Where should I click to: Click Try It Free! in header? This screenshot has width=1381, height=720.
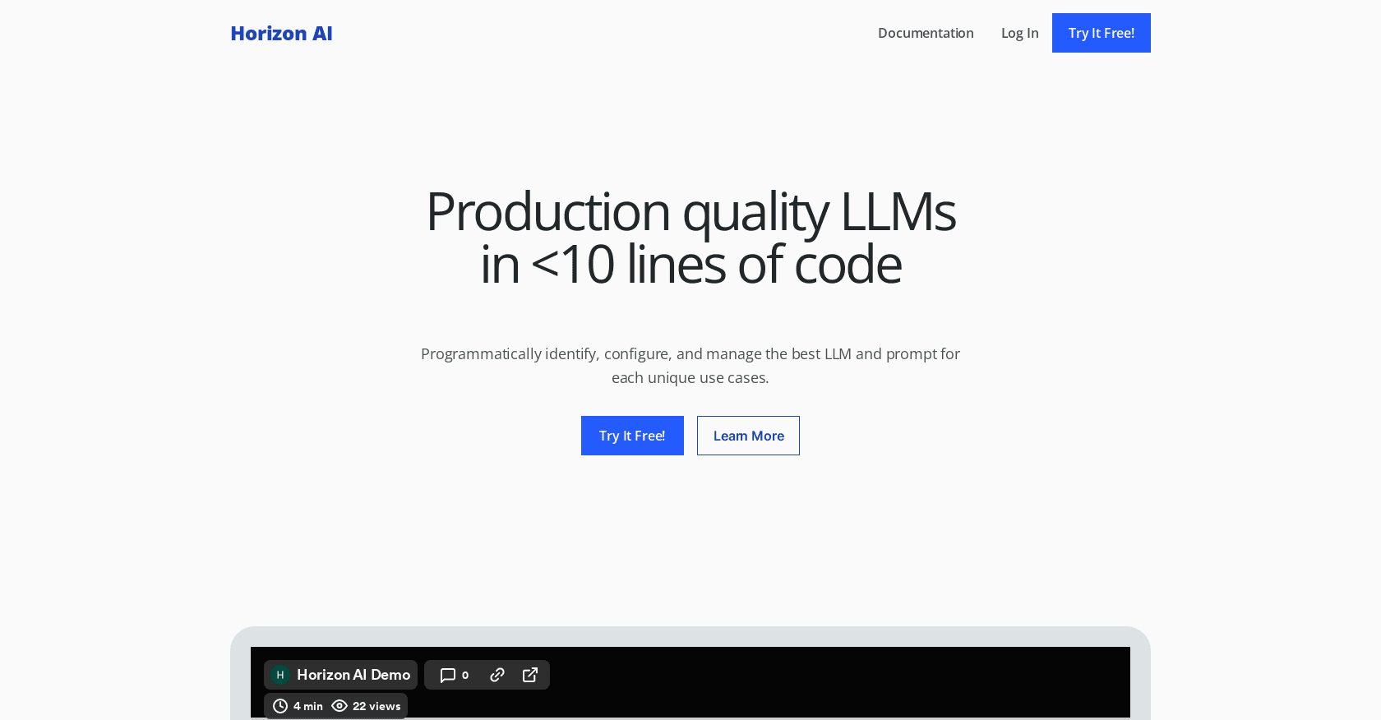[1102, 33]
